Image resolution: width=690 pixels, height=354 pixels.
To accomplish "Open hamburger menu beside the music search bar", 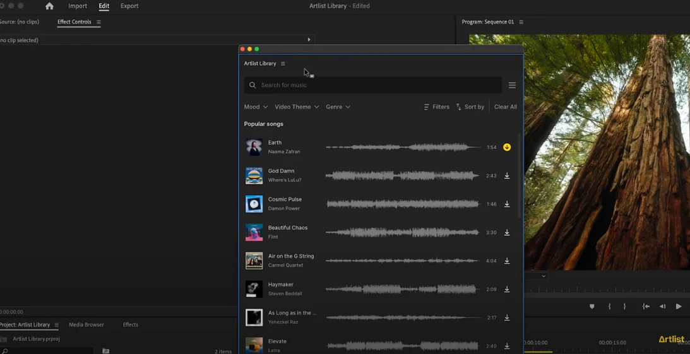I will [512, 85].
